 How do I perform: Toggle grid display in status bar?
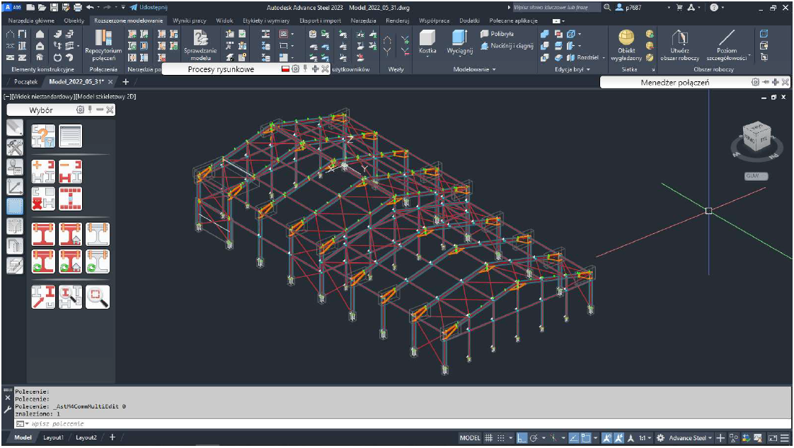click(x=488, y=438)
